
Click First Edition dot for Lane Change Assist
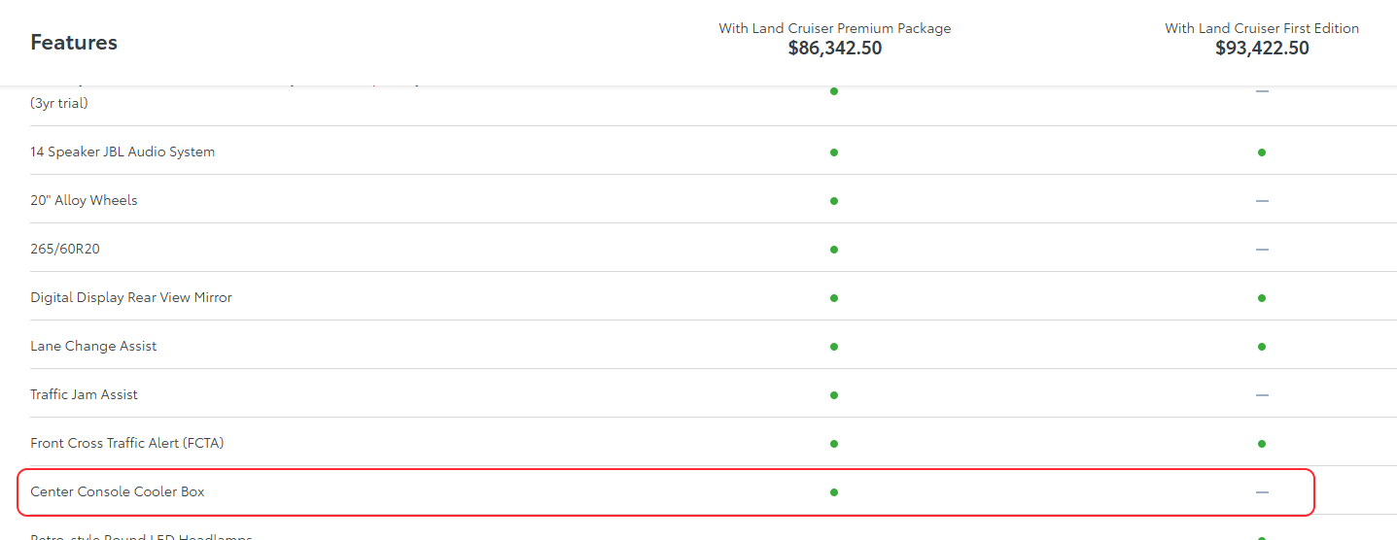(1262, 347)
